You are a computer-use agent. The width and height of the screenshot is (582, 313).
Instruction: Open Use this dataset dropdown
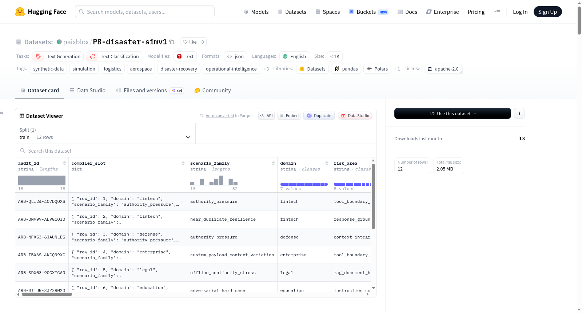(x=453, y=113)
